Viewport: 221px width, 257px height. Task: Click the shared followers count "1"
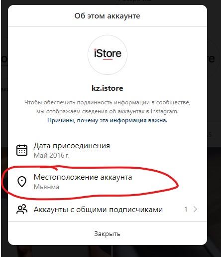(186, 209)
